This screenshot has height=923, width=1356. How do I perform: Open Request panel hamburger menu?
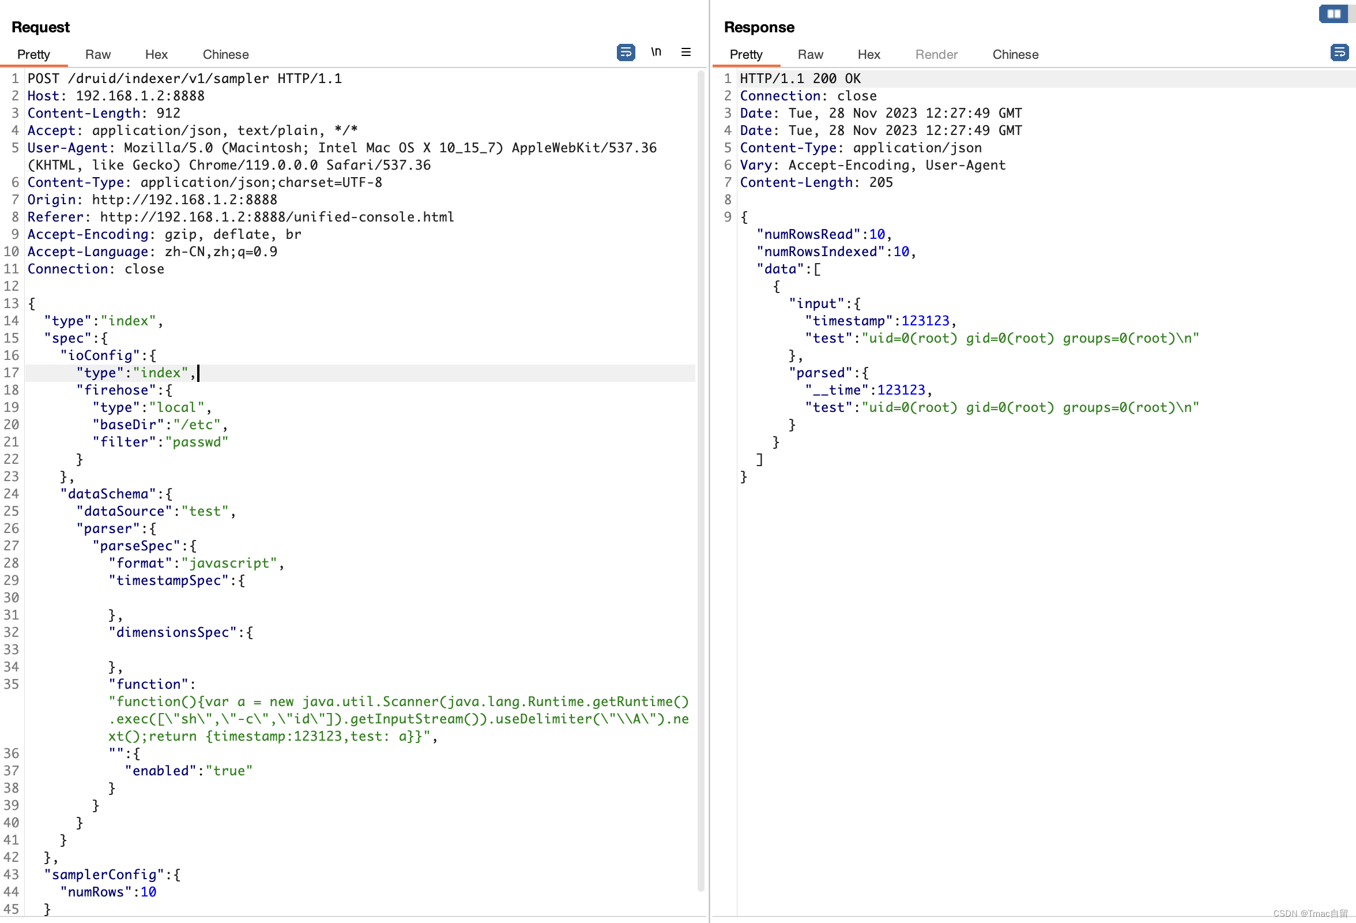coord(685,52)
